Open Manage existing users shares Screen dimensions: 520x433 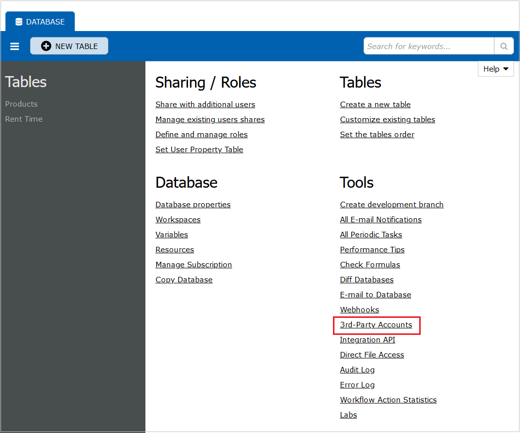(210, 120)
